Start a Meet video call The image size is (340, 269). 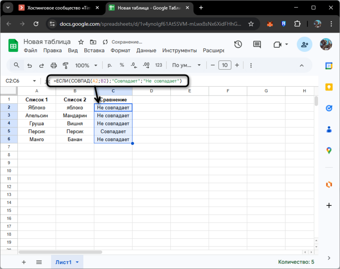[277, 44]
